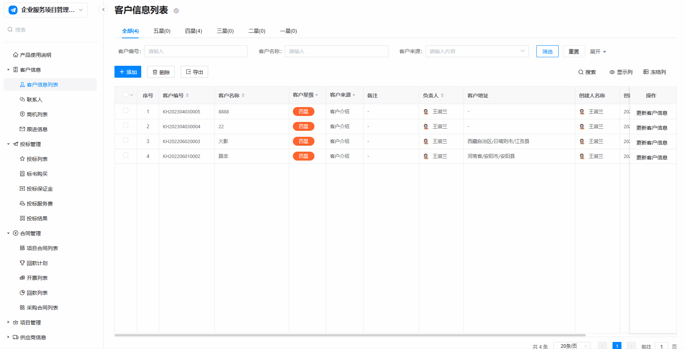Open the 客户来源 dropdown filter
This screenshot has height=349, width=685.
click(x=477, y=51)
